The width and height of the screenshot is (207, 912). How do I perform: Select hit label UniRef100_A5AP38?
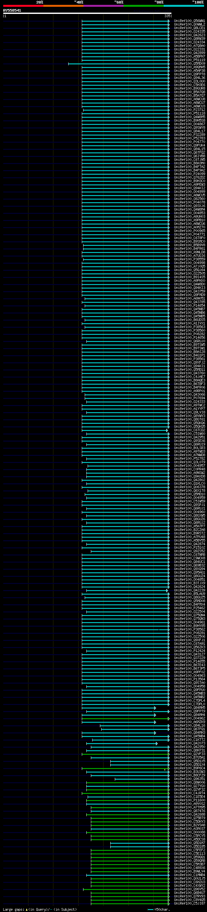[190, 71]
